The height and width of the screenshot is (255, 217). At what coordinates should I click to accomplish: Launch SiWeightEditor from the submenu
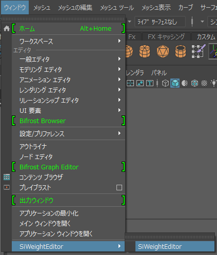tap(175, 246)
